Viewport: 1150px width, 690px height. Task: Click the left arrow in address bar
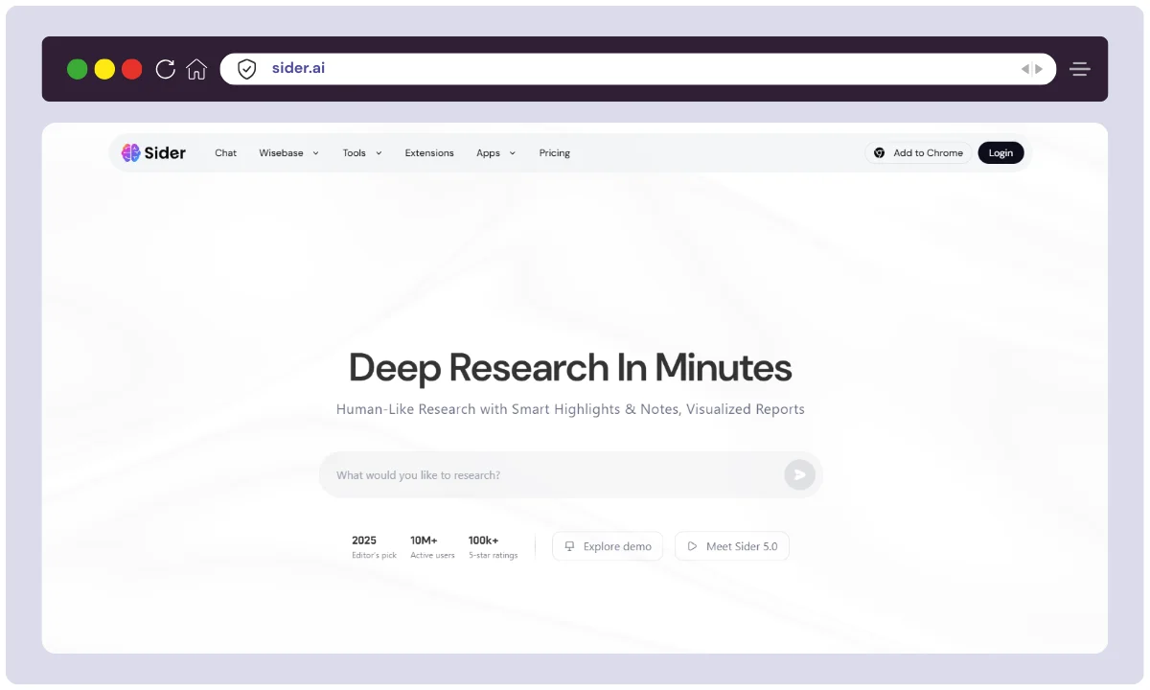pos(1024,69)
